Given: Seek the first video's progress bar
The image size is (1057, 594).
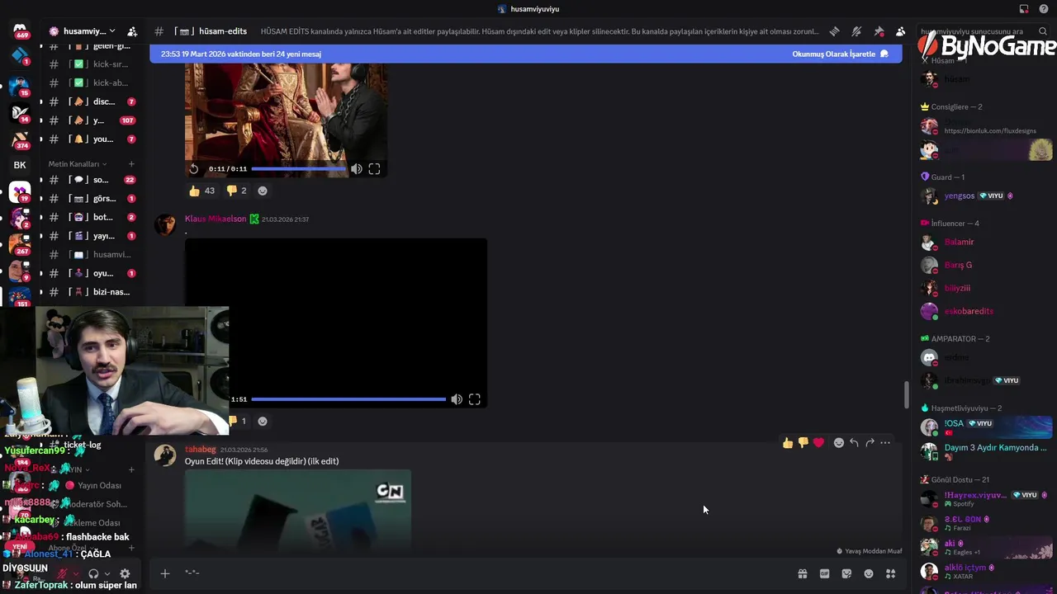Looking at the screenshot, I should tap(298, 168).
